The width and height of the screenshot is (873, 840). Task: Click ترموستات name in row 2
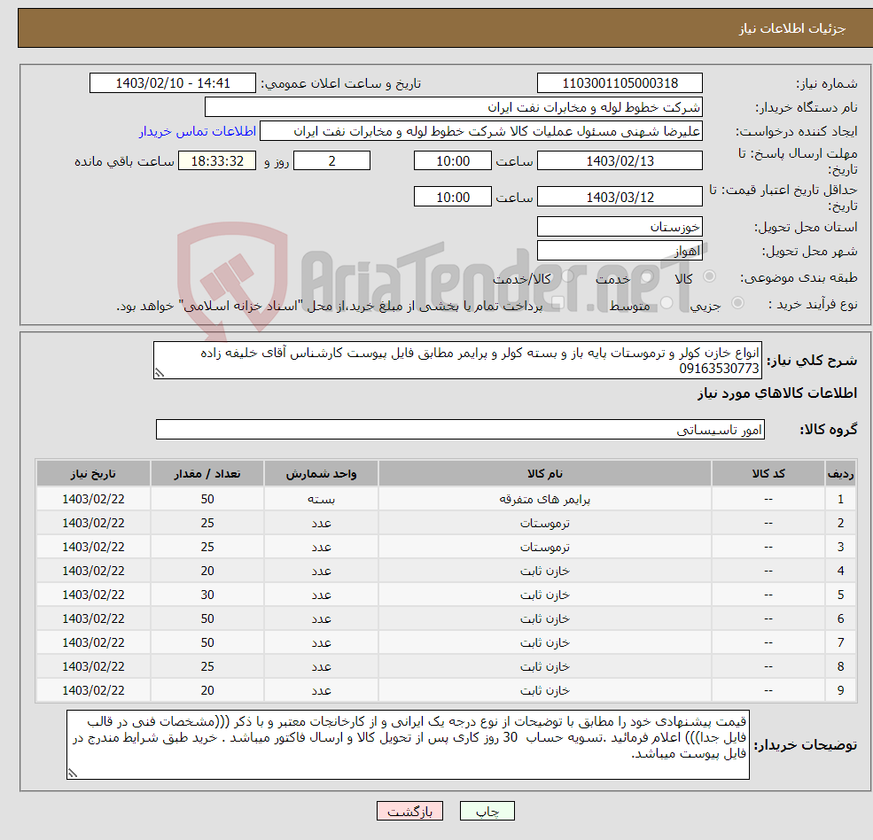pyautogui.click(x=545, y=524)
